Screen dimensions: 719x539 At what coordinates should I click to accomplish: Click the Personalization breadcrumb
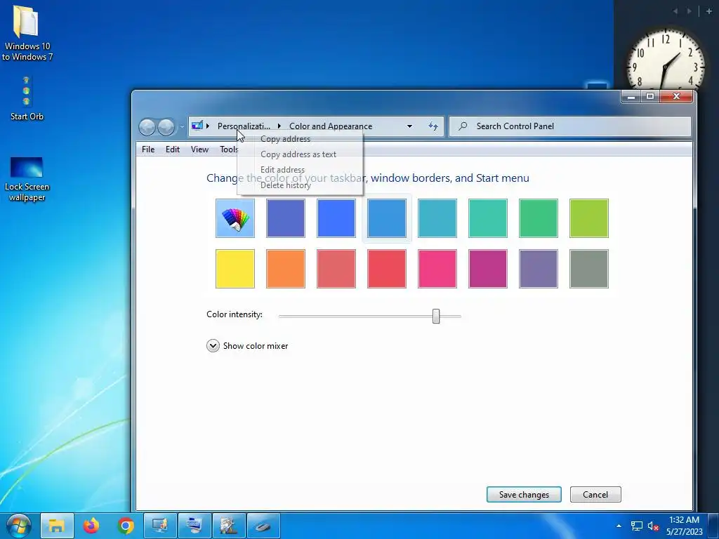coord(244,126)
